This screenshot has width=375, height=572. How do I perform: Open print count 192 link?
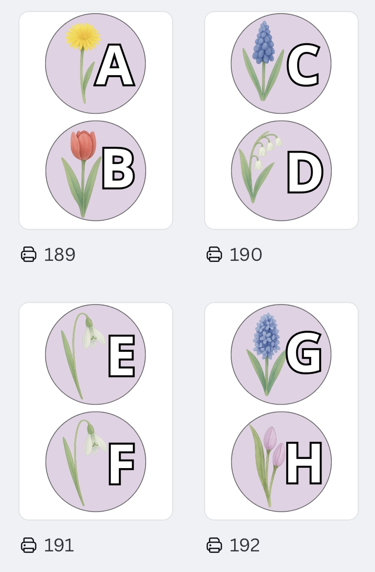pos(245,545)
